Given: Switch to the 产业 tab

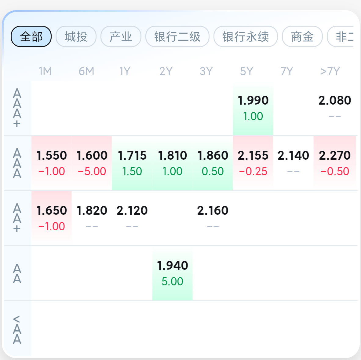Looking at the screenshot, I should pyautogui.click(x=121, y=36).
